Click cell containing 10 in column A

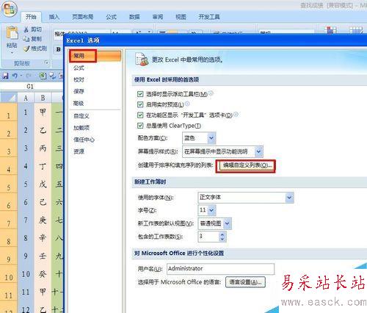point(26,273)
